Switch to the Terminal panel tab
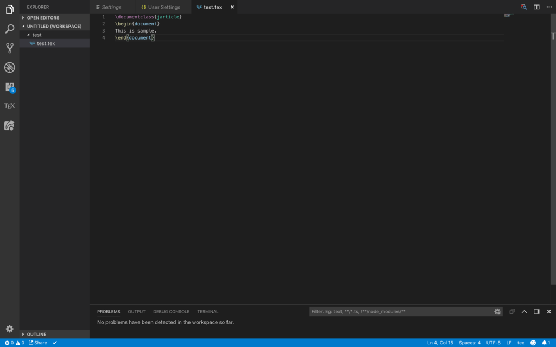 click(x=208, y=312)
